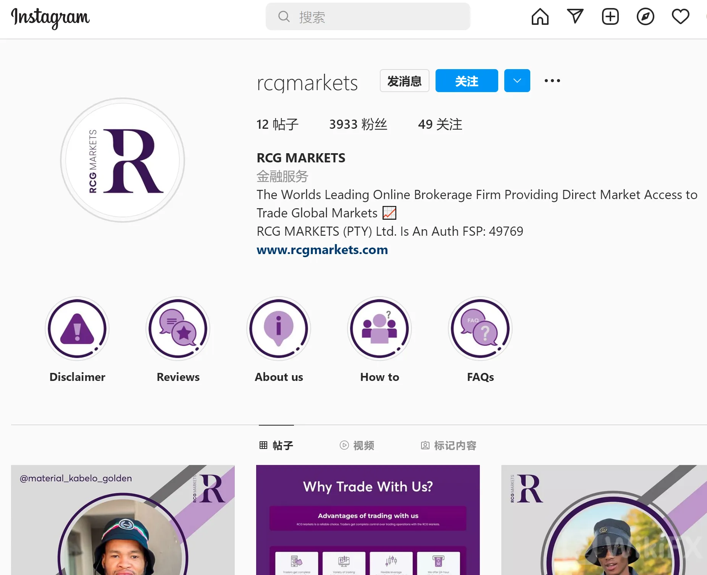View the 3933 粉丝 followers list
This screenshot has height=575, width=707.
tap(358, 125)
